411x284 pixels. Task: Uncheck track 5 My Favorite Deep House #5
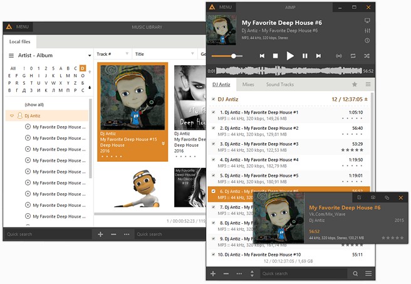click(x=214, y=175)
